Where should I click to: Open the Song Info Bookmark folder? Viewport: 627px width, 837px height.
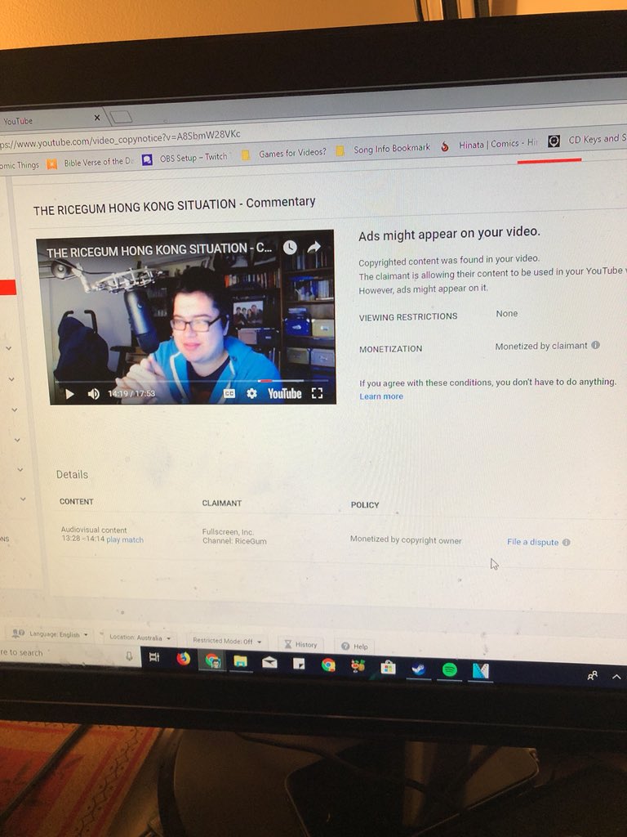(384, 149)
